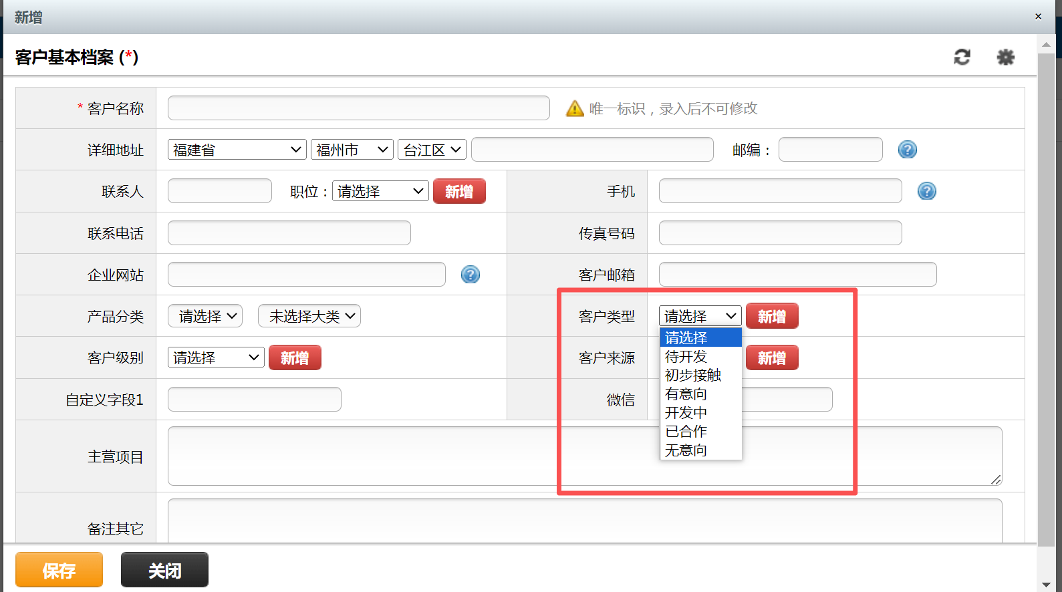Click help icon next to postal code

tap(907, 150)
